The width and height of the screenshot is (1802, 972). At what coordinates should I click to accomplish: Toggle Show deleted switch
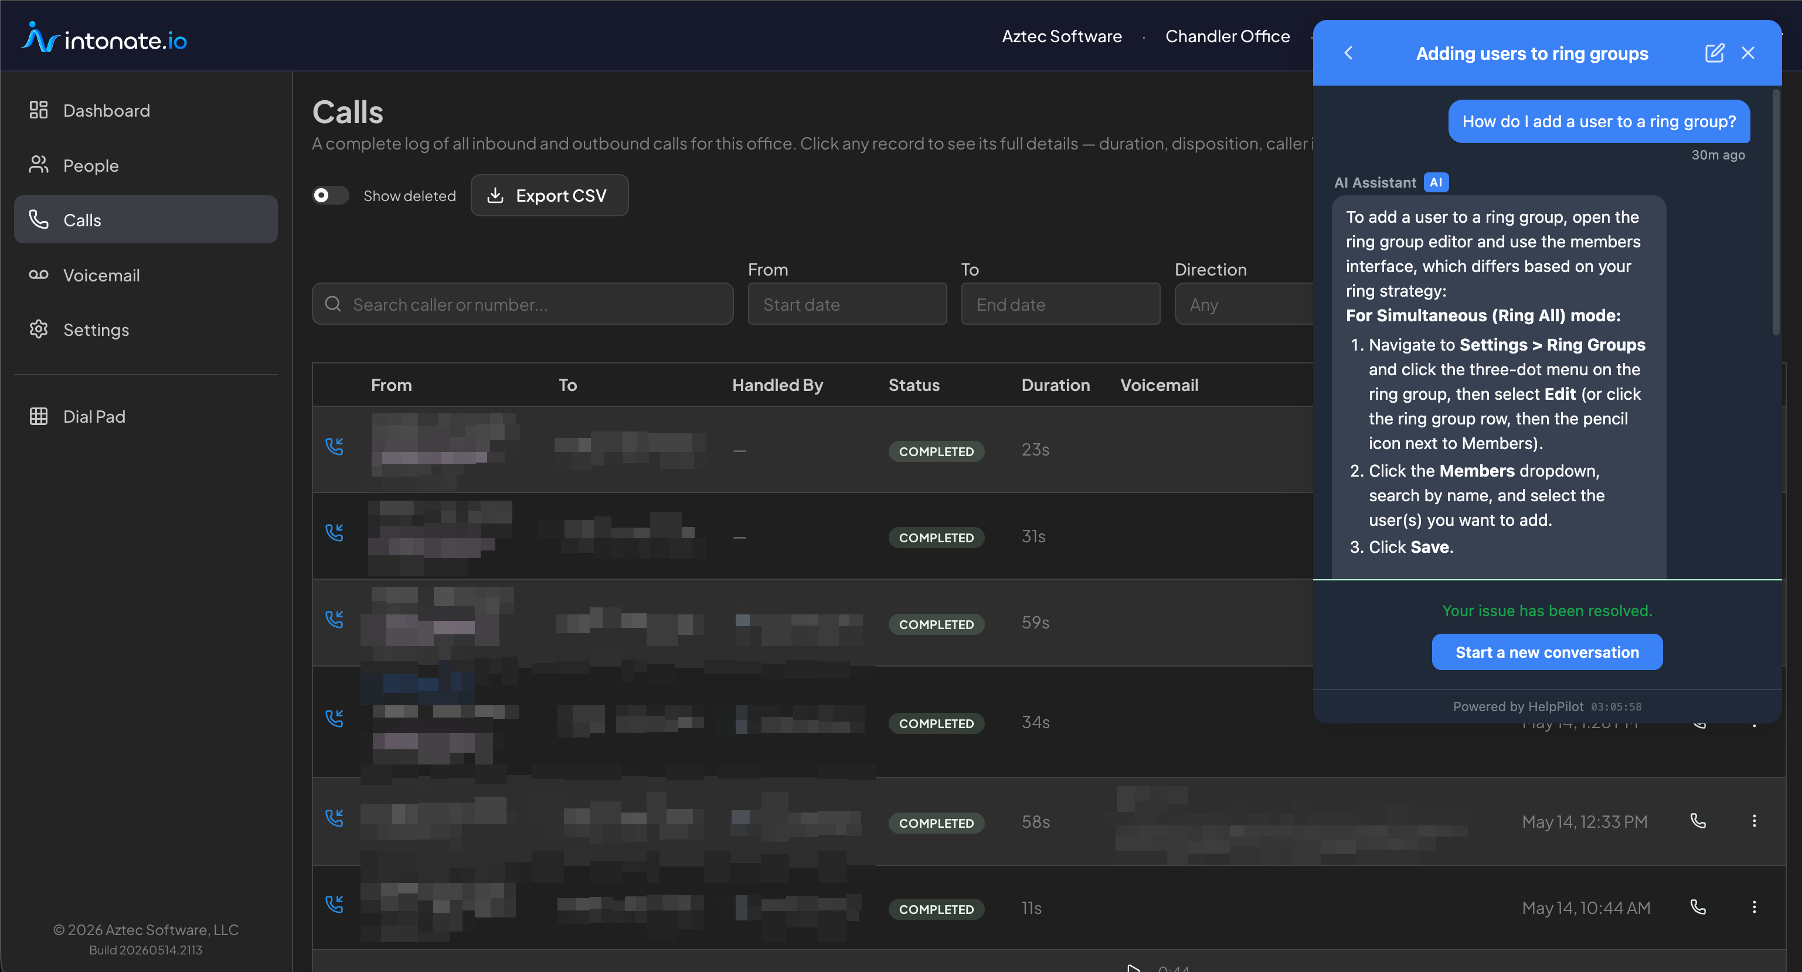coord(330,195)
